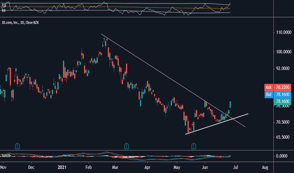The width and height of the screenshot is (294, 173).
Task: Click the March earnings E marker
Action: click(x=126, y=146)
